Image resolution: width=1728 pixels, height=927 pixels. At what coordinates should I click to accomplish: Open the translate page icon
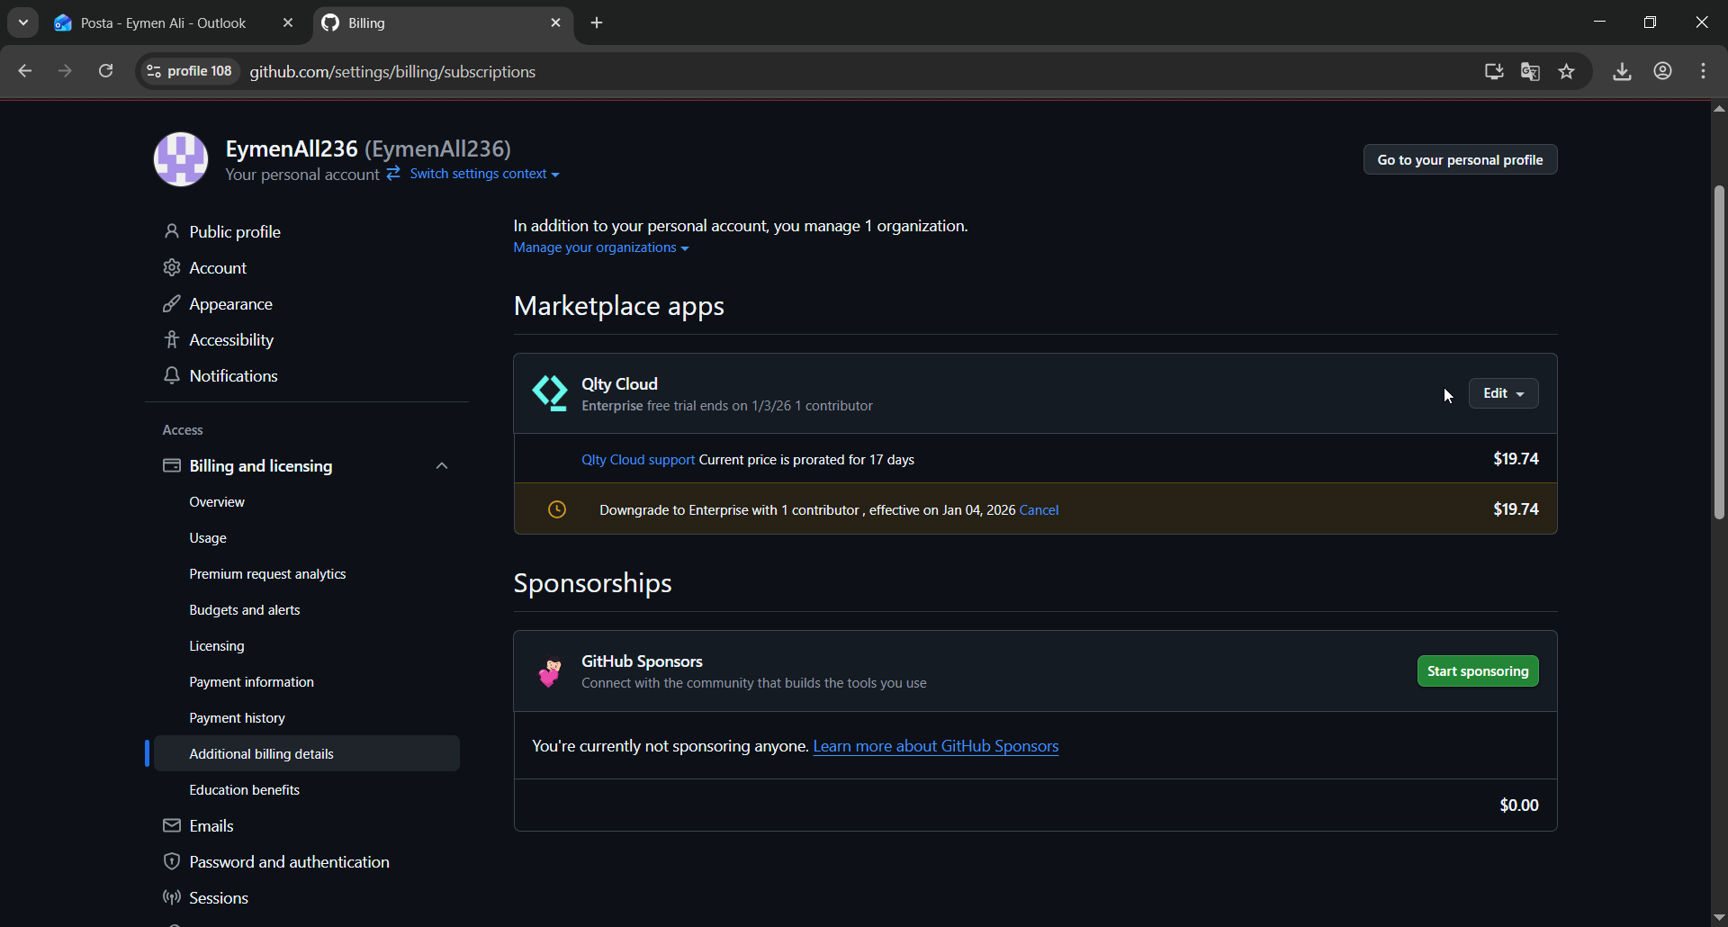click(x=1530, y=71)
